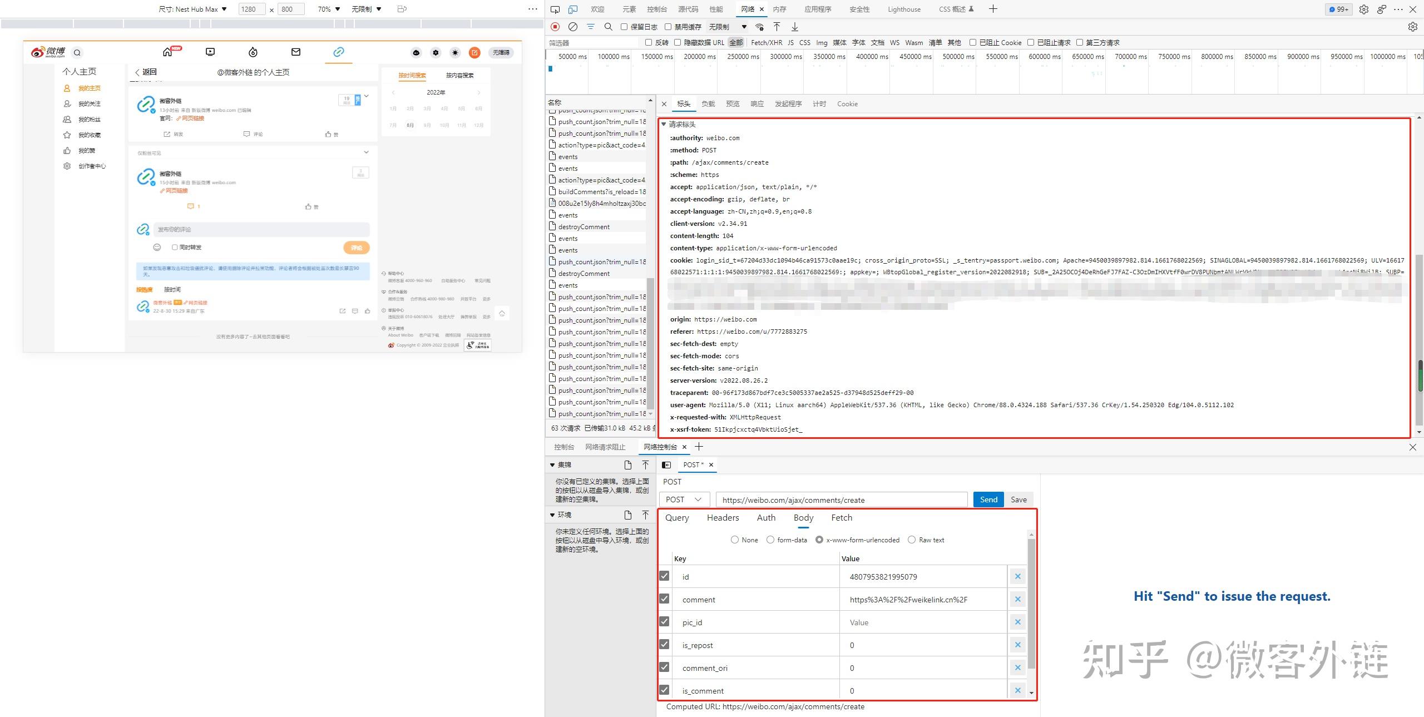The height and width of the screenshot is (717, 1424).
Task: Stop recording network log
Action: click(x=555, y=27)
